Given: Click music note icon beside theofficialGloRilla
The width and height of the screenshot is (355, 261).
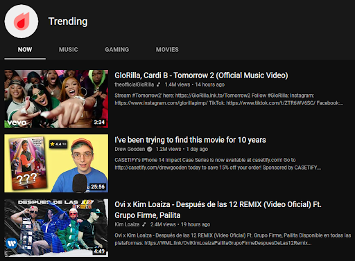Looking at the screenshot, I should tap(158, 84).
